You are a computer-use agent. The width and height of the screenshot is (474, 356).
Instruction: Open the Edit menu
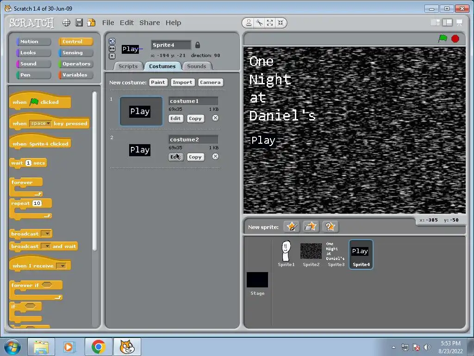click(x=127, y=23)
